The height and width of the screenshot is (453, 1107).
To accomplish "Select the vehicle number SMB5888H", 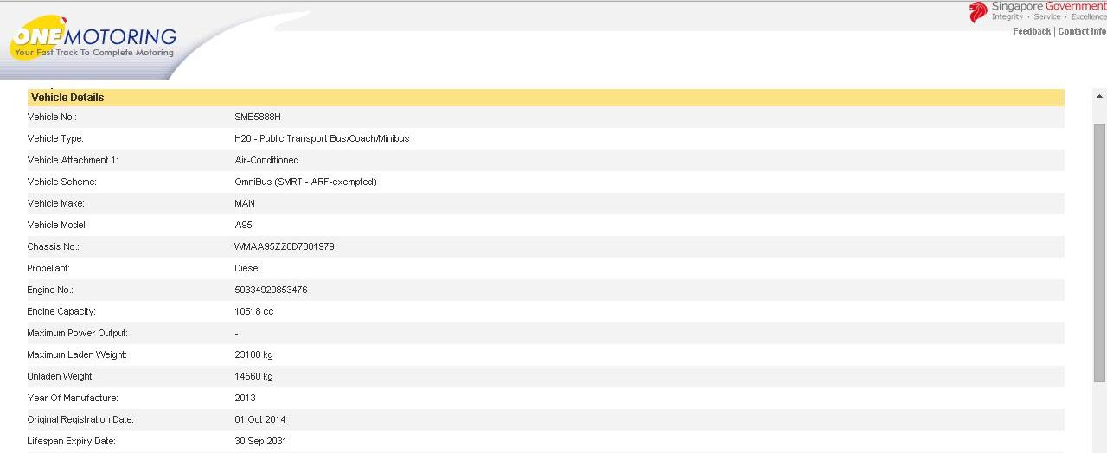I will 258,117.
